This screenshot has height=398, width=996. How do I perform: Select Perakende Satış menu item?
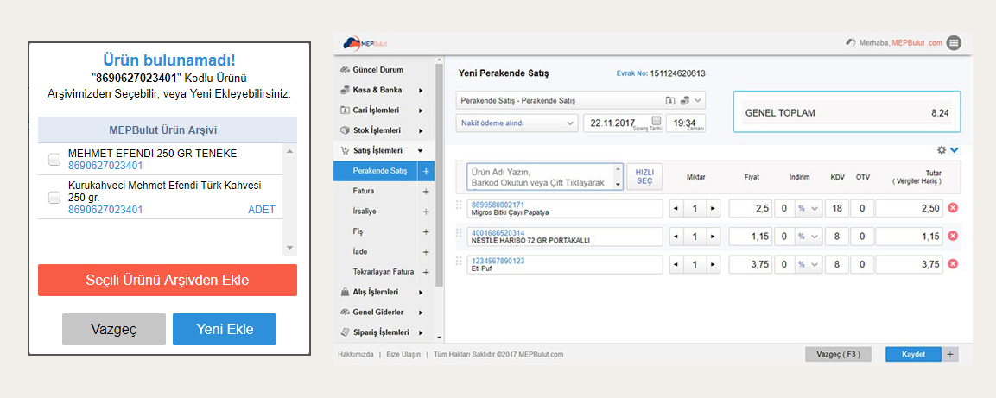380,171
